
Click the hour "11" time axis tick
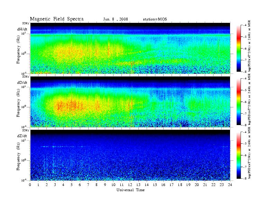[x=122, y=185]
